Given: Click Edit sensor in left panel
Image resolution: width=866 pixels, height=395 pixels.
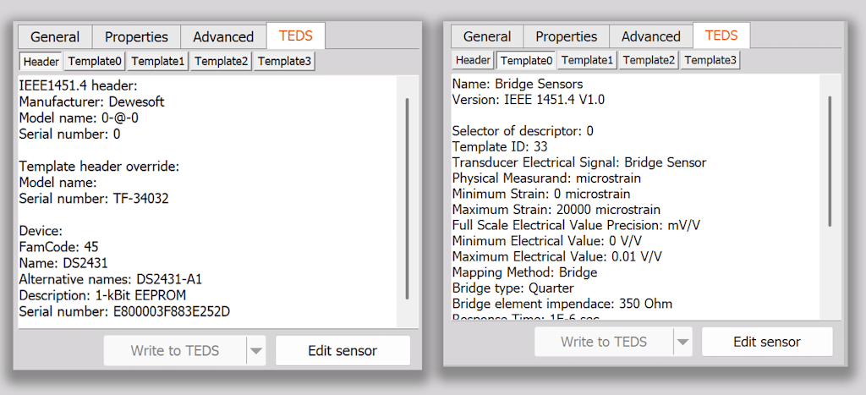Looking at the screenshot, I should click(343, 351).
